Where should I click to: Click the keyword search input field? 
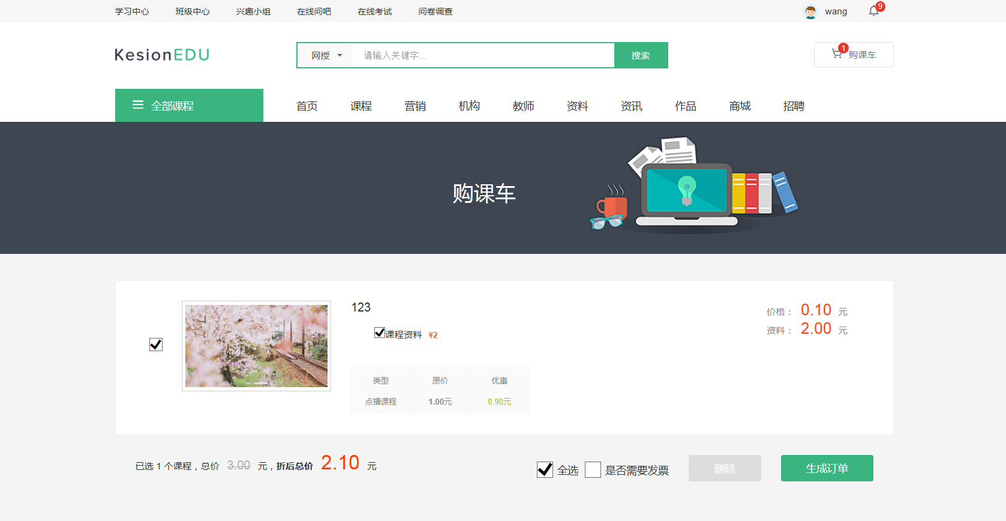pos(482,55)
